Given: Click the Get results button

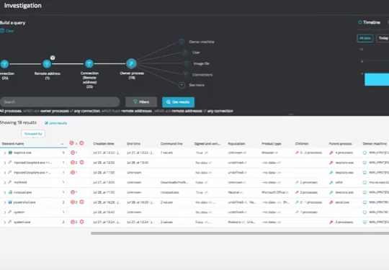Looking at the screenshot, I should [178, 102].
